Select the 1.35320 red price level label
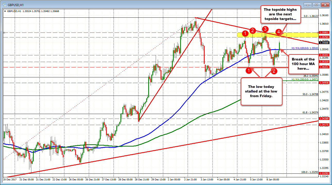This screenshot has height=185, width=332. [324, 62]
